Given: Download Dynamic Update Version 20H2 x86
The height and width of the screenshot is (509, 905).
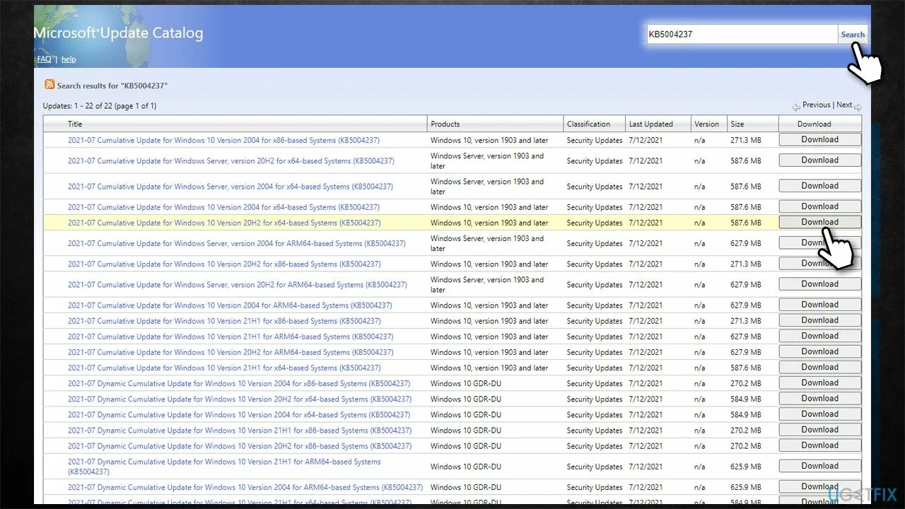Looking at the screenshot, I should [819, 445].
